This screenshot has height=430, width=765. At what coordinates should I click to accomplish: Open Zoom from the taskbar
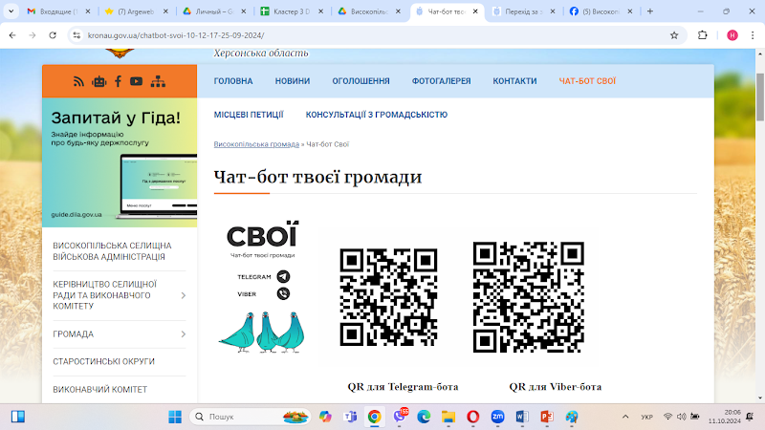coord(497,417)
